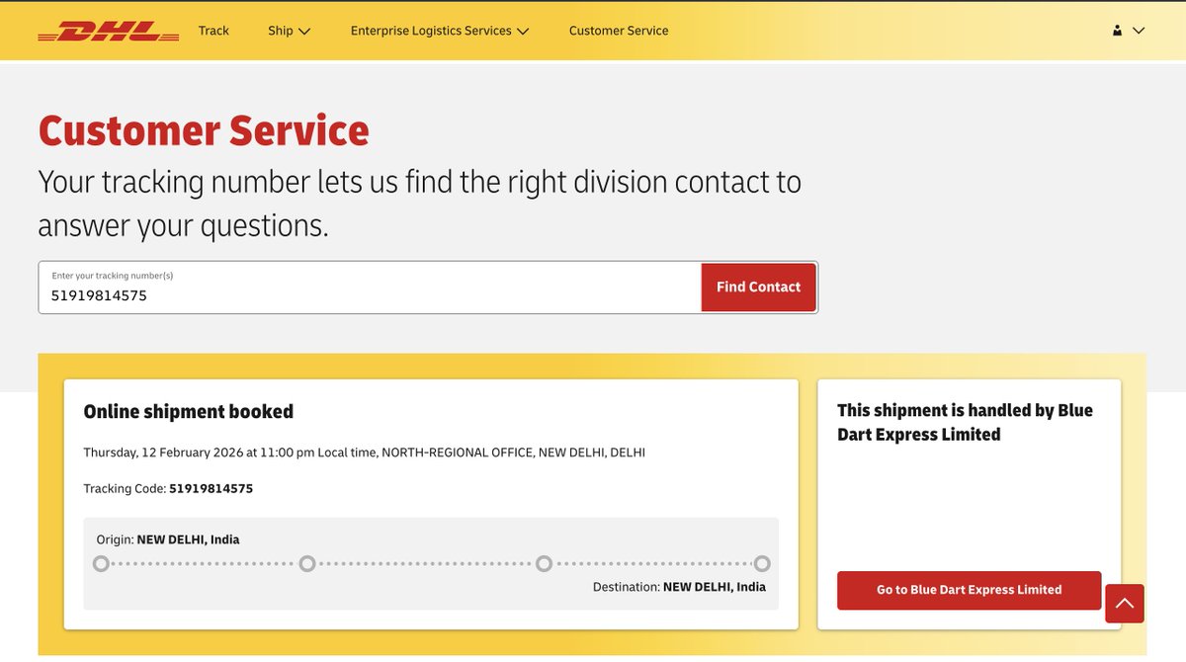The height and width of the screenshot is (662, 1186).
Task: Click the Find Contact button
Action: coord(759,287)
